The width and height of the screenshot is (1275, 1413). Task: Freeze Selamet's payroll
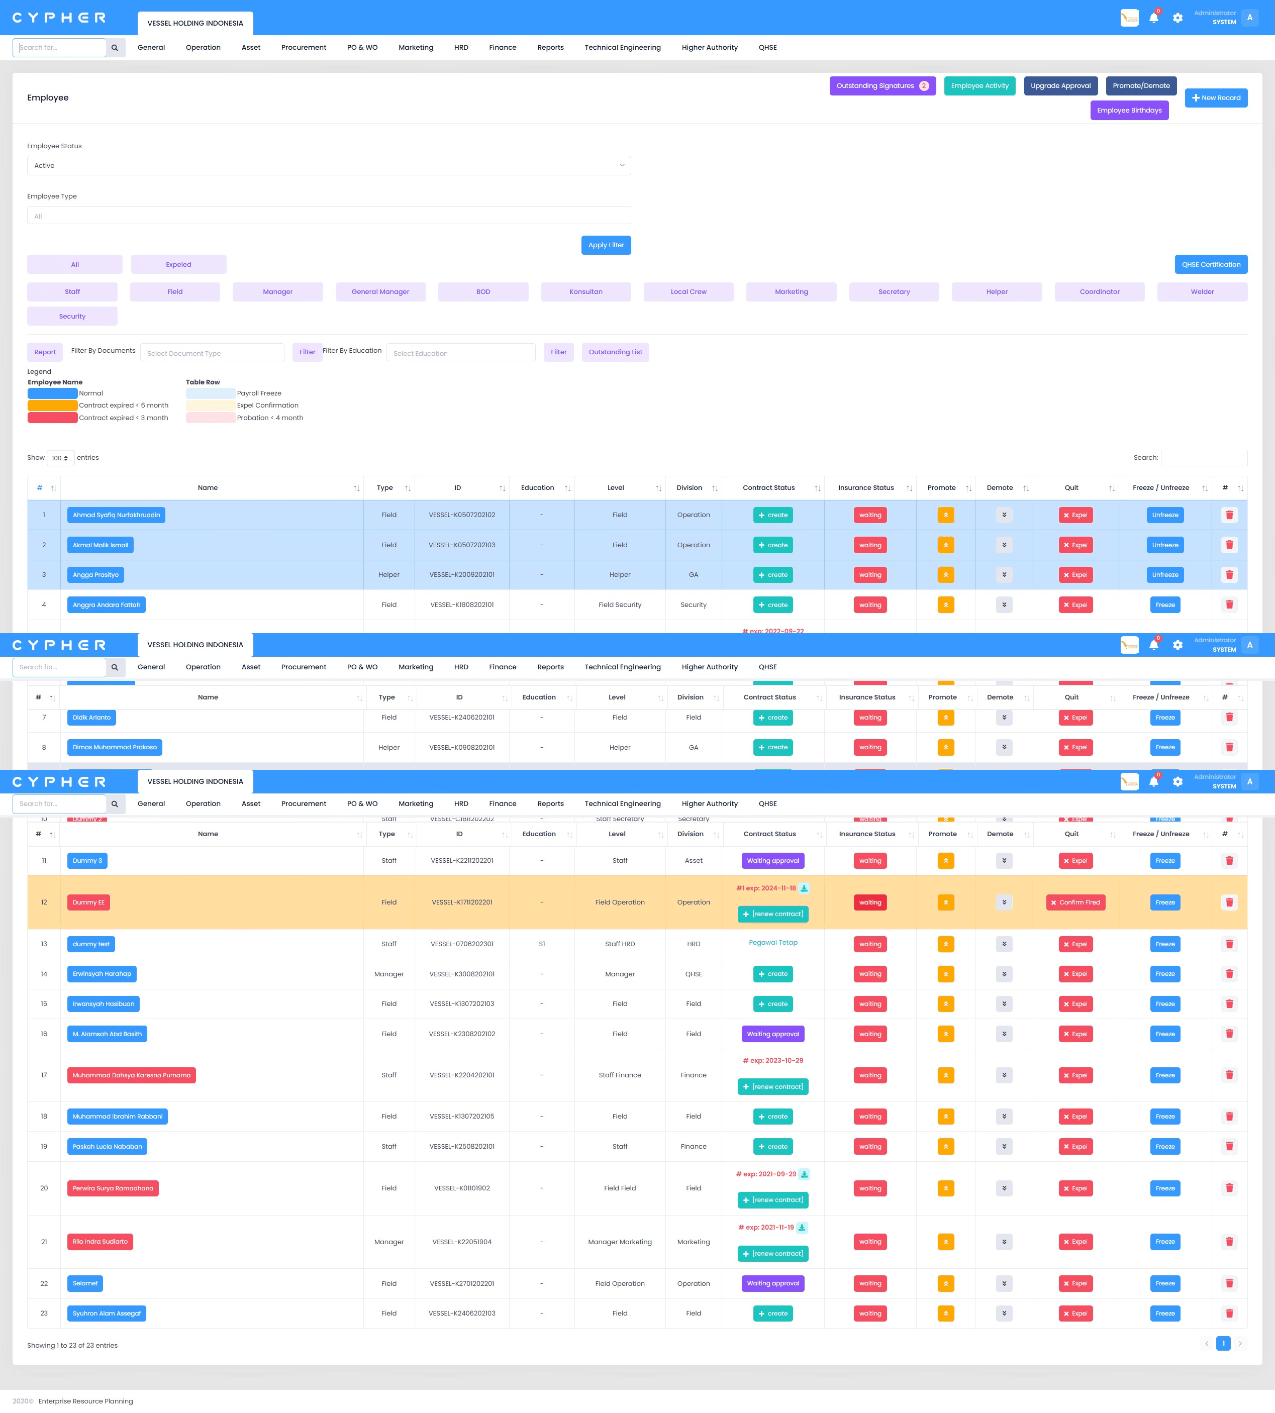click(1165, 1283)
